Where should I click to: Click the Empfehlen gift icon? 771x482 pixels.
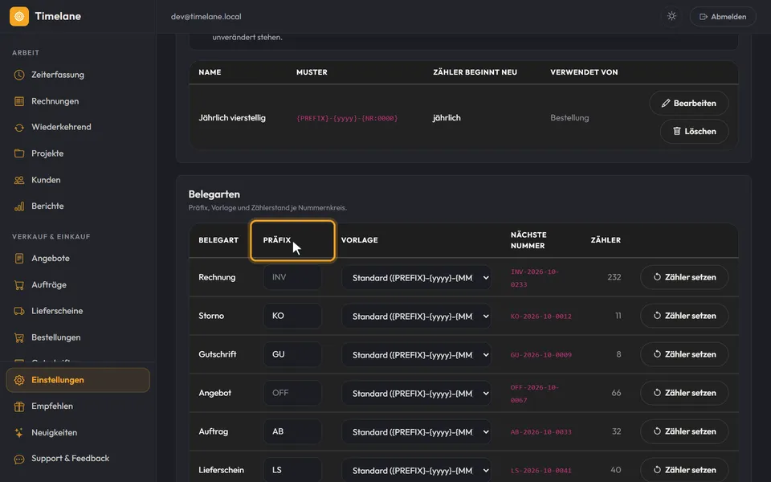click(x=19, y=406)
